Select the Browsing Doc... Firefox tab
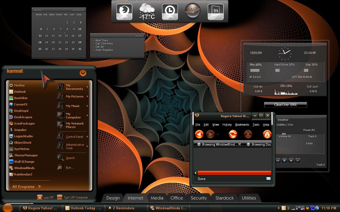The image size is (340, 212). pyautogui.click(x=259, y=144)
